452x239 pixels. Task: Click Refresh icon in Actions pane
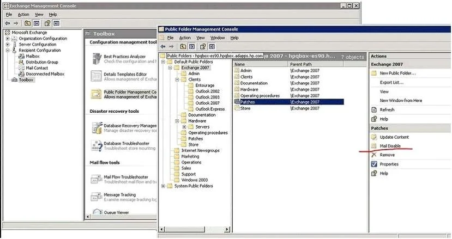tap(374, 110)
